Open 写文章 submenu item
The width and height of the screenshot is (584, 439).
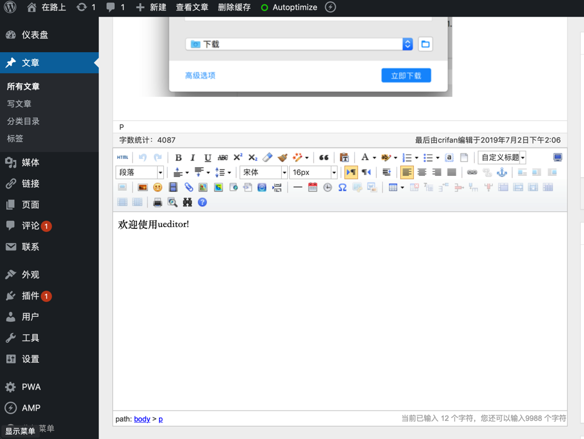19,104
